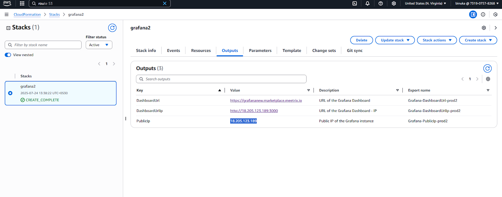Go to previous page of outputs
This screenshot has width=502, height=197.
462,79
